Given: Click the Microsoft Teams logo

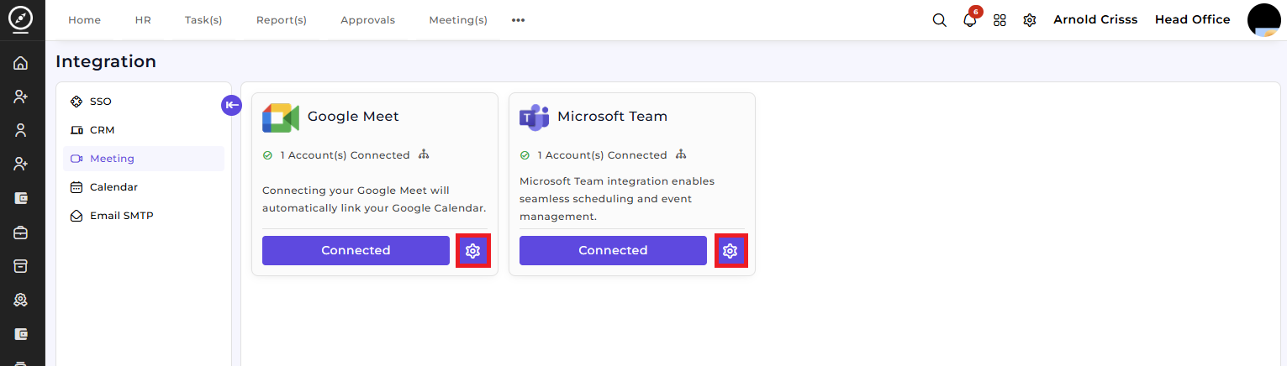Looking at the screenshot, I should point(534,118).
